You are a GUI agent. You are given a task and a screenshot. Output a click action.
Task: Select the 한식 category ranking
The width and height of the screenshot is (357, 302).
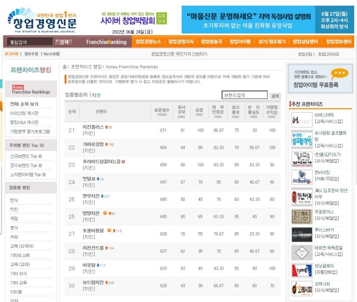[14, 200]
